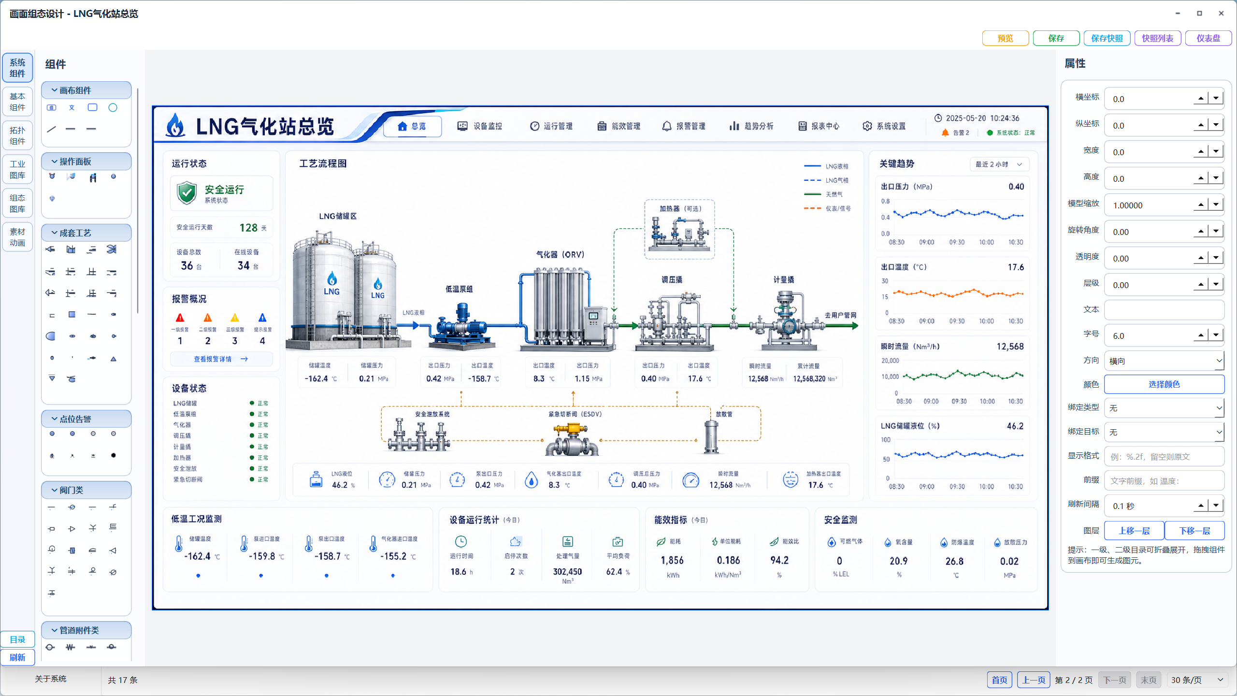Image resolution: width=1237 pixels, height=696 pixels.
Task: Select the text (文) canvas component
Action: pyautogui.click(x=72, y=107)
